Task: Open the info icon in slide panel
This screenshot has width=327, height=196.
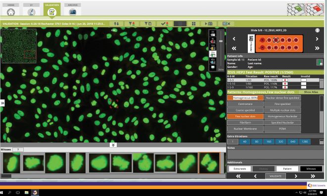Action: (x=318, y=30)
